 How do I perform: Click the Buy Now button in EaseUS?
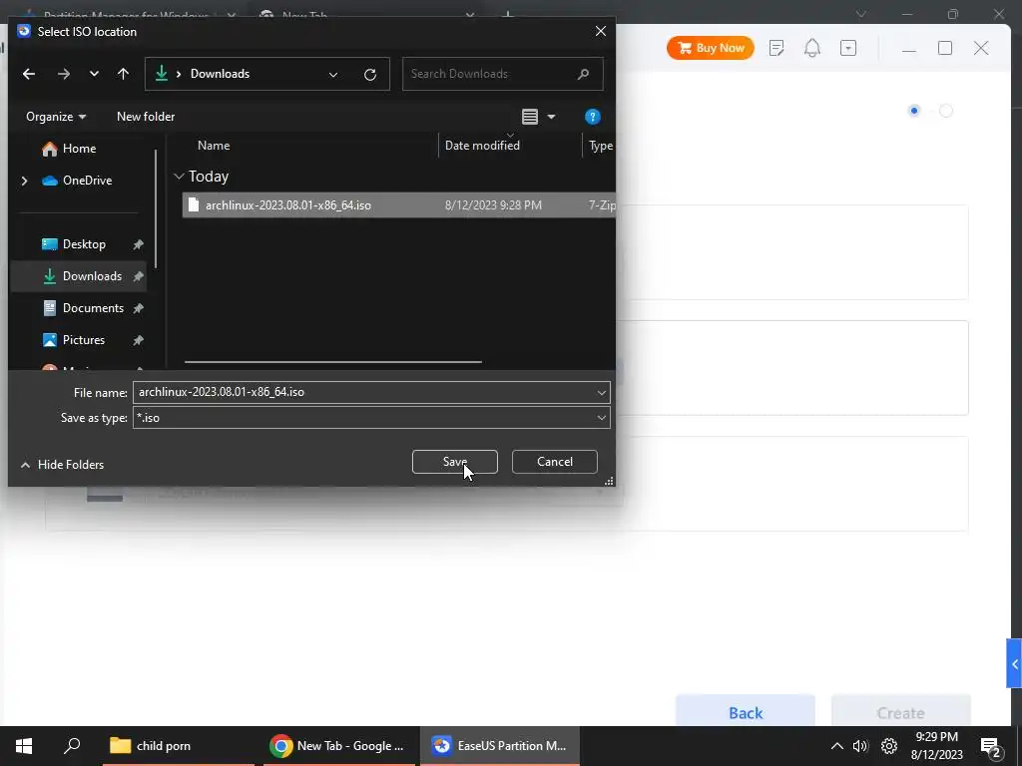tap(711, 48)
